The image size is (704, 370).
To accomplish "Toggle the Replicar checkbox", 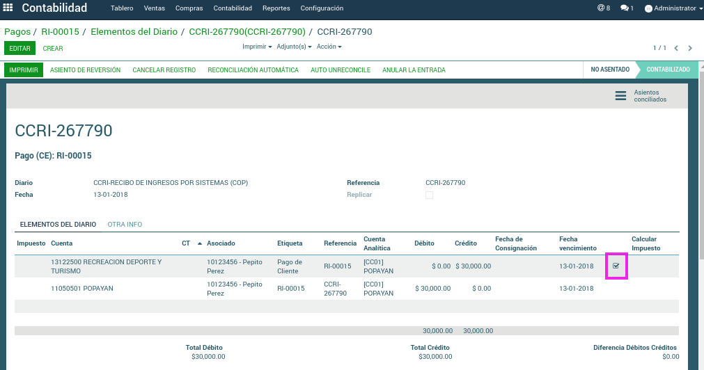I will 429,195.
